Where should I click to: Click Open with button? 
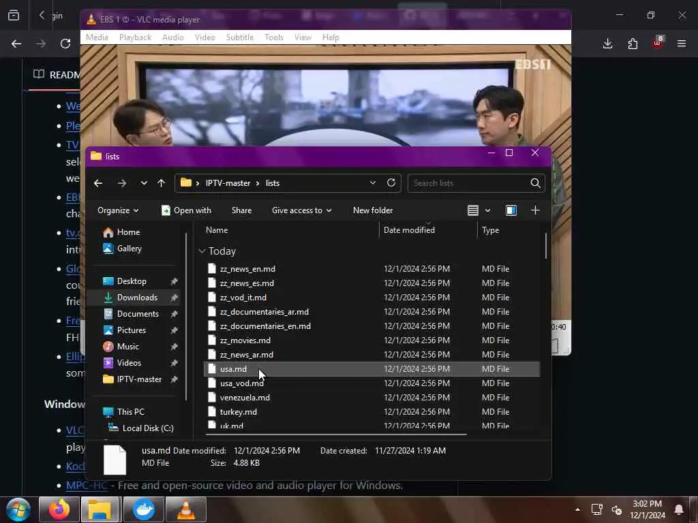pyautogui.click(x=187, y=210)
